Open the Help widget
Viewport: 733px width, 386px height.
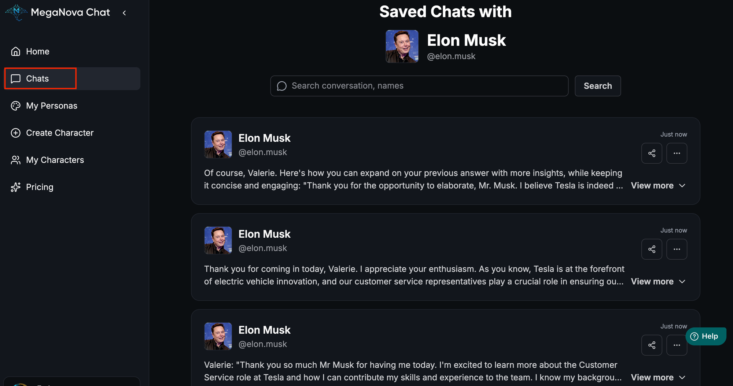click(x=705, y=336)
